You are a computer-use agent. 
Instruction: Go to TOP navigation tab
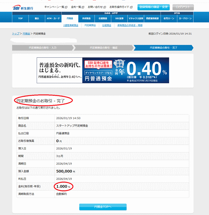click(x=20, y=19)
